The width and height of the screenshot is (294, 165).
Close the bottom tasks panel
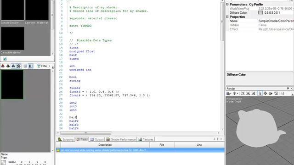221,139
